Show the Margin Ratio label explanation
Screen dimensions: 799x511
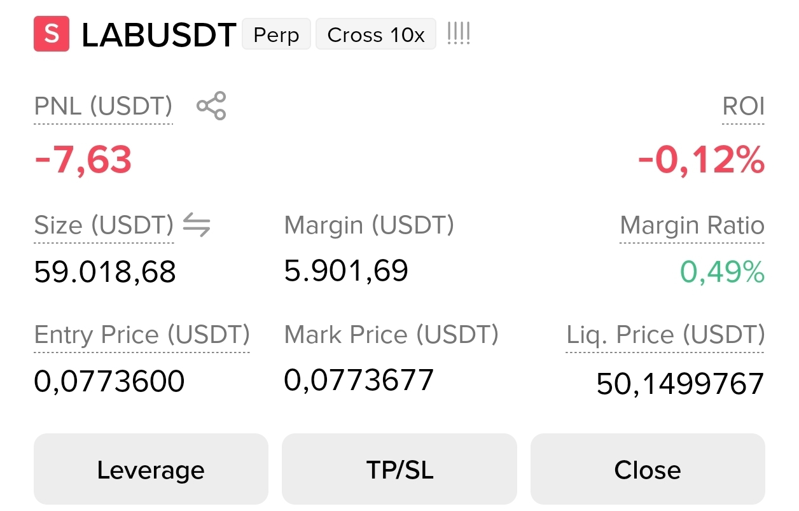[692, 225]
